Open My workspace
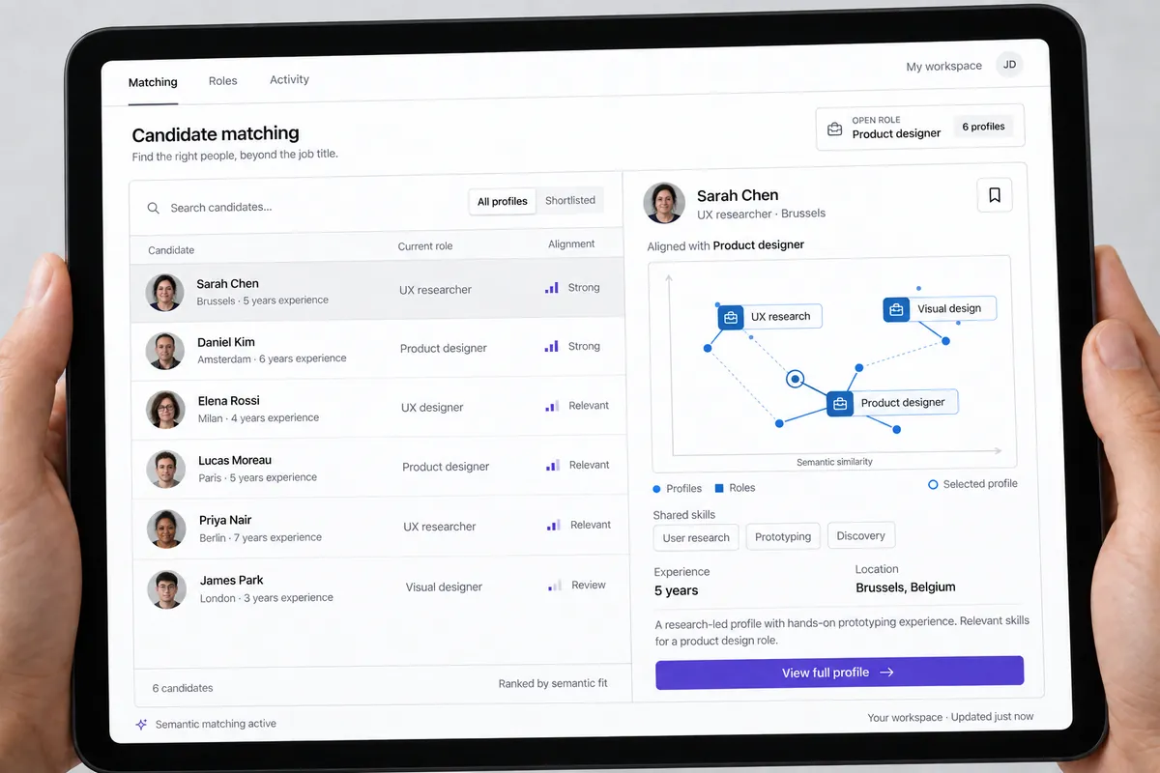The image size is (1160, 773). [943, 67]
